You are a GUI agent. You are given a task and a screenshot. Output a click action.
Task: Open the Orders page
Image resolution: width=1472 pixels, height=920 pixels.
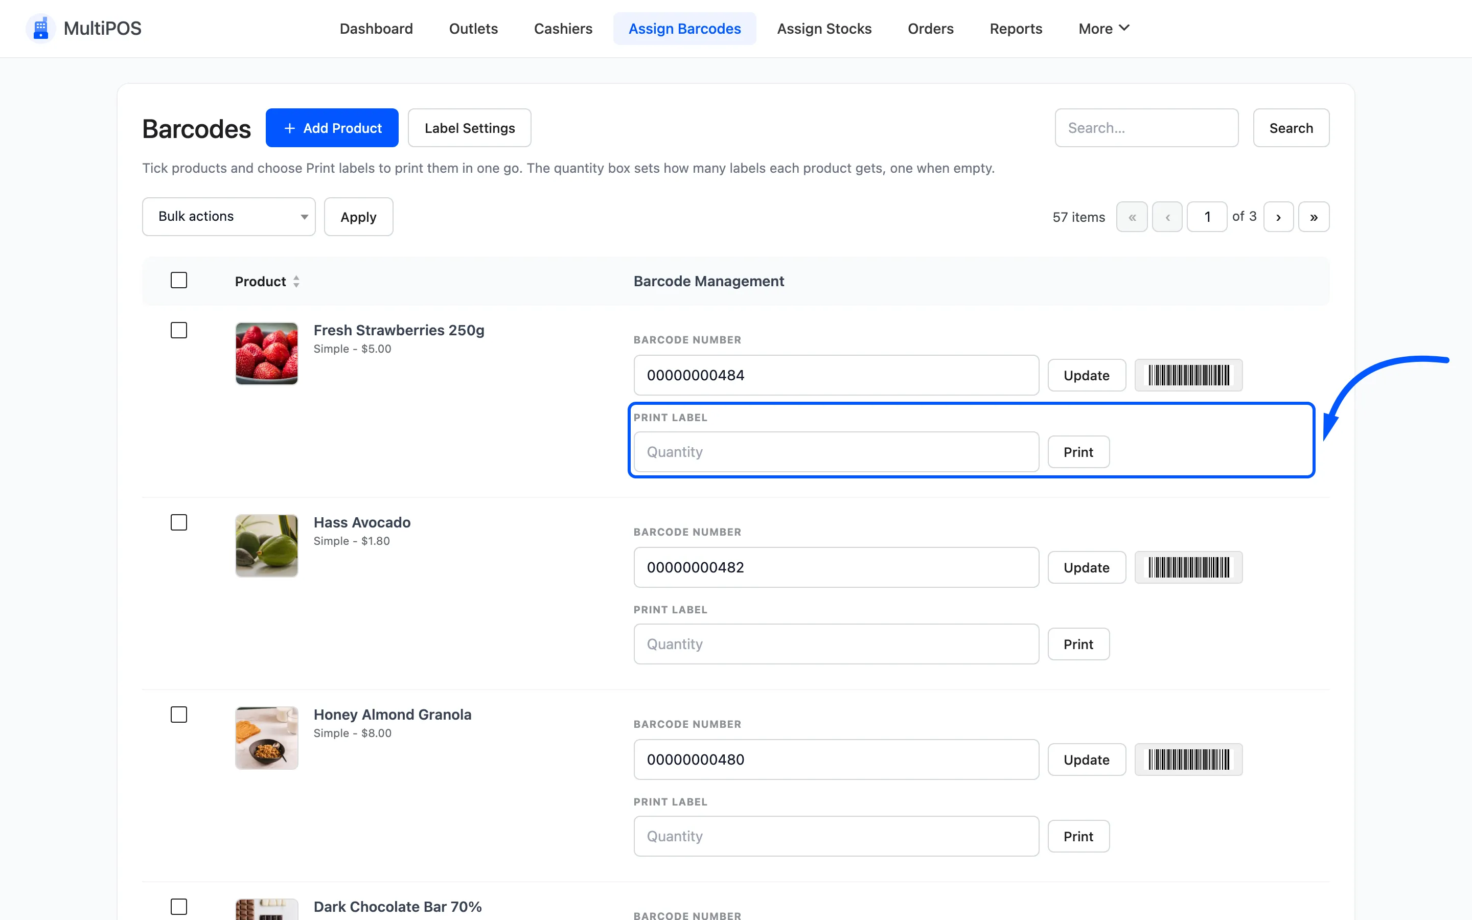(930, 29)
